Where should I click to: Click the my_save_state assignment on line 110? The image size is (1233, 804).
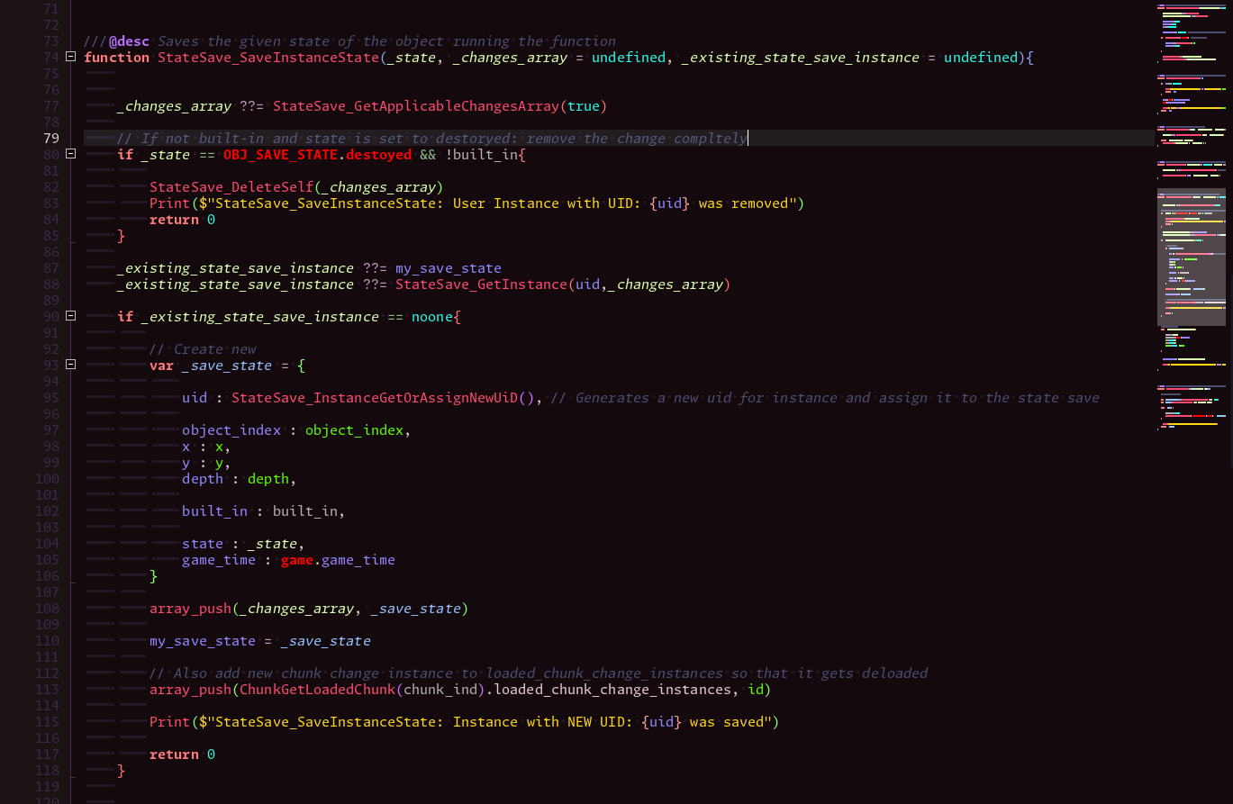tap(203, 641)
